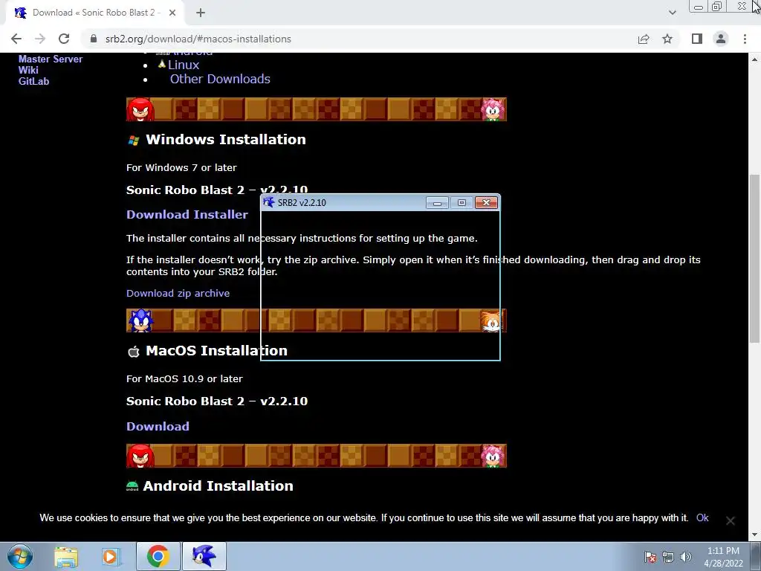Share this page via the share icon
The image size is (761, 571).
644,39
